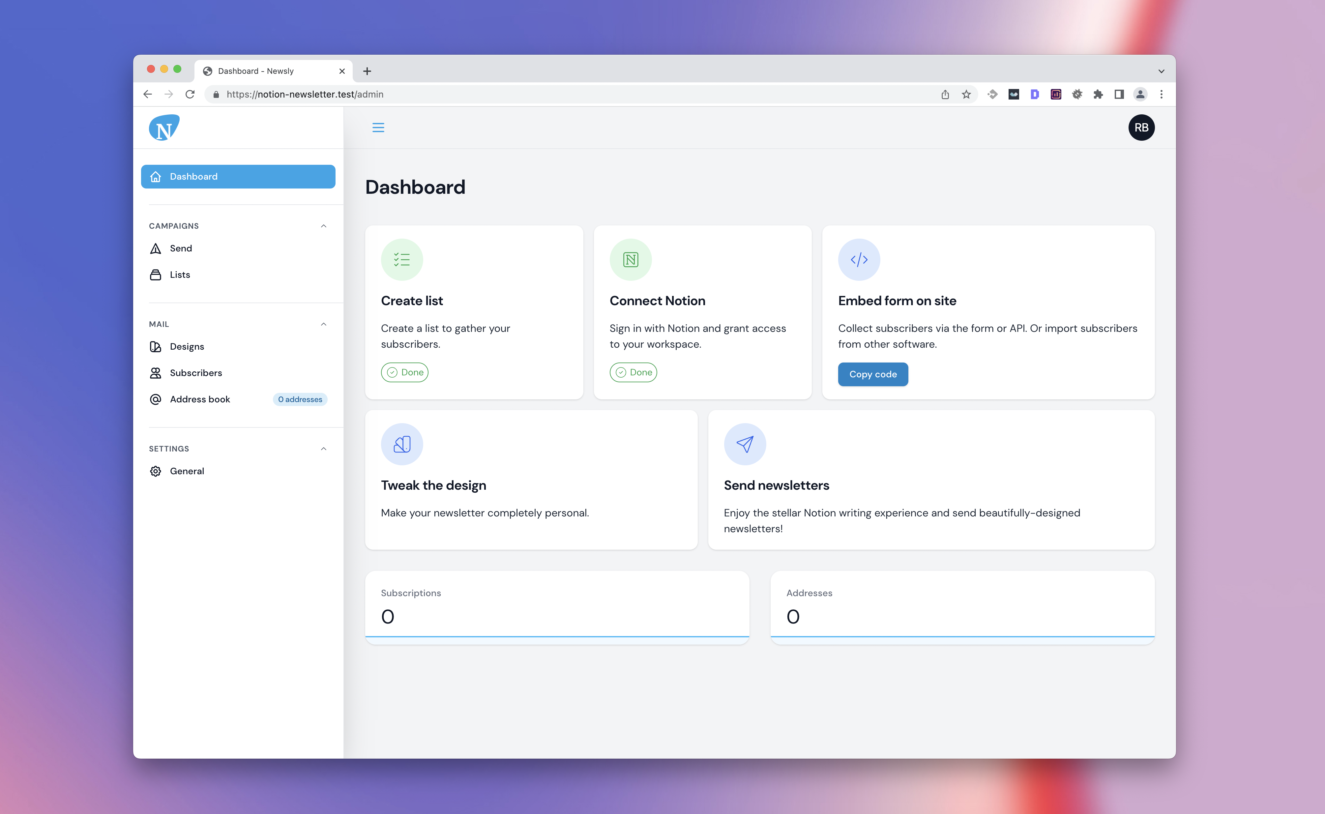Image resolution: width=1325 pixels, height=814 pixels.
Task: Click the Copy code button
Action: [x=872, y=374]
